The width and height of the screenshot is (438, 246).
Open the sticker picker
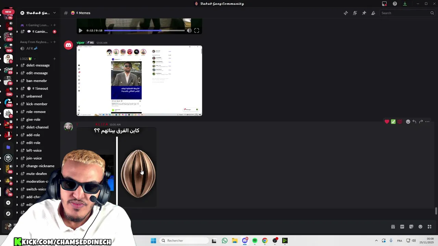pos(411,227)
